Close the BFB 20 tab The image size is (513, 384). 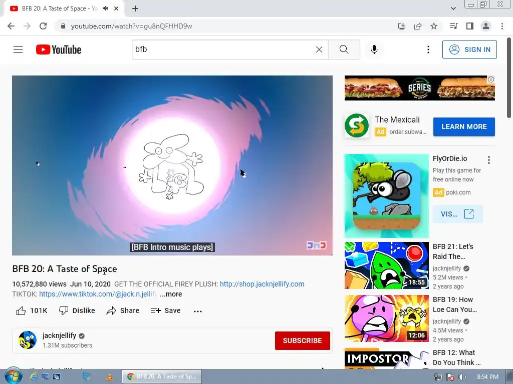click(x=116, y=8)
